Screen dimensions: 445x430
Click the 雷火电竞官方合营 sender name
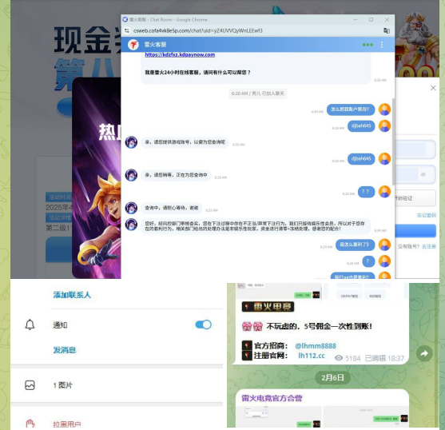pyautogui.click(x=272, y=398)
